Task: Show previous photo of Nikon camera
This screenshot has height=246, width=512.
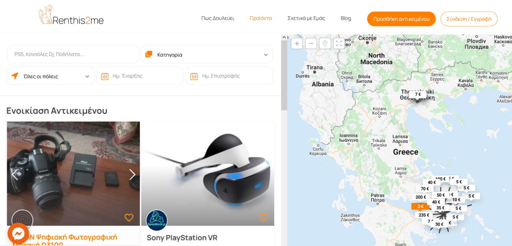Action: pos(15,174)
